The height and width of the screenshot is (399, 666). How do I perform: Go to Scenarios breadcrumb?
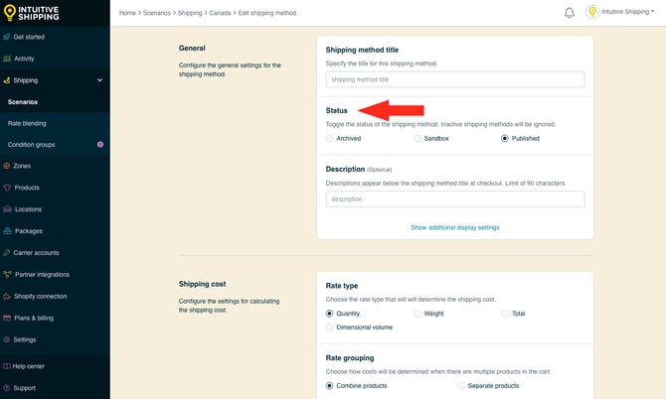tap(157, 13)
